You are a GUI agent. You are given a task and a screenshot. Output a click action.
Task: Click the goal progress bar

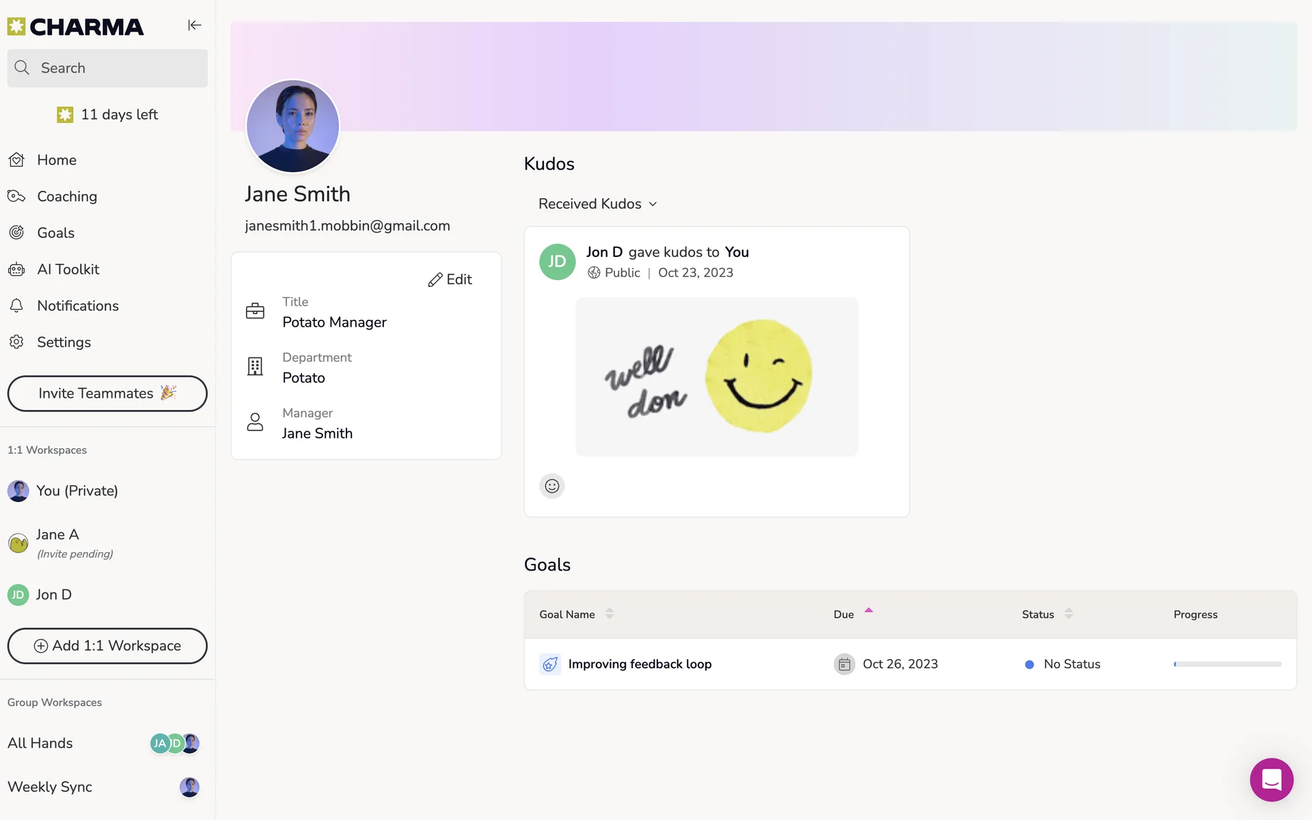(x=1227, y=664)
